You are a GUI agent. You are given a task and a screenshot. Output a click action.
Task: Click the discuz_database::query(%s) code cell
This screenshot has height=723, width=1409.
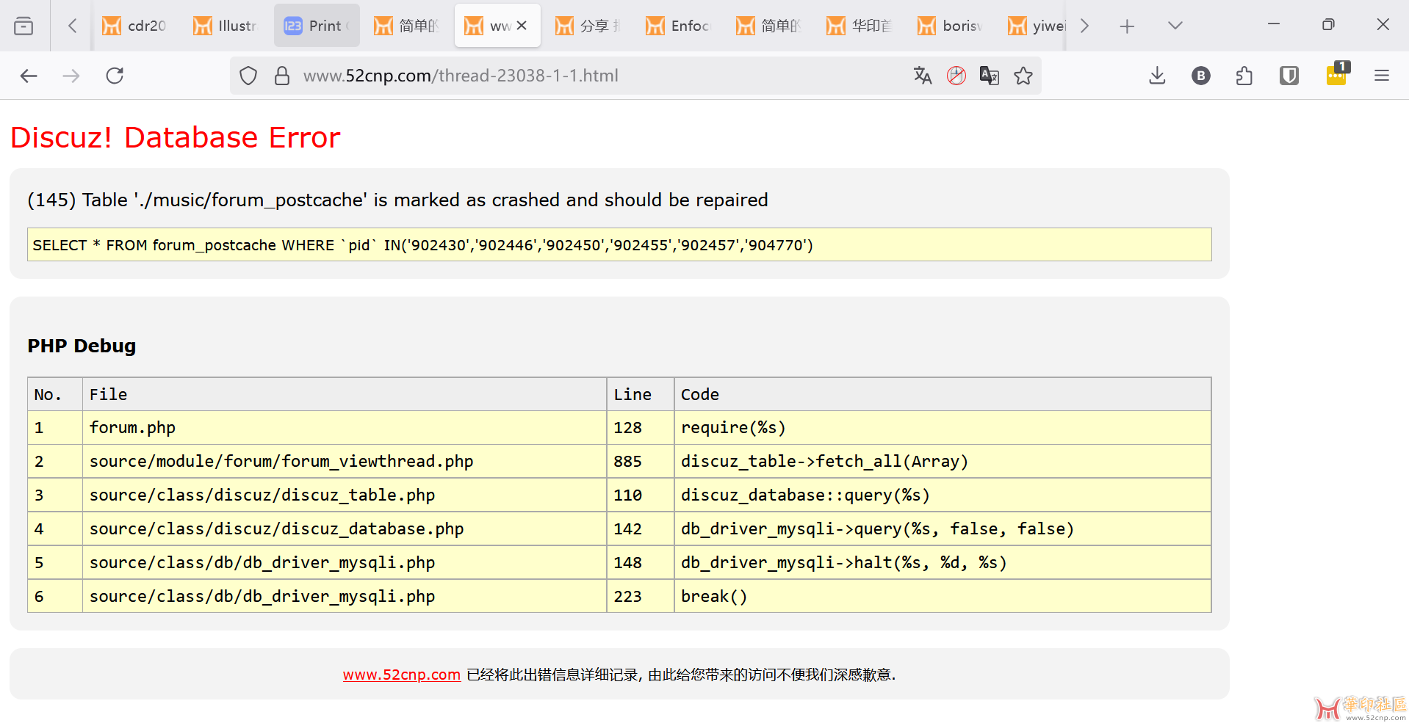943,495
